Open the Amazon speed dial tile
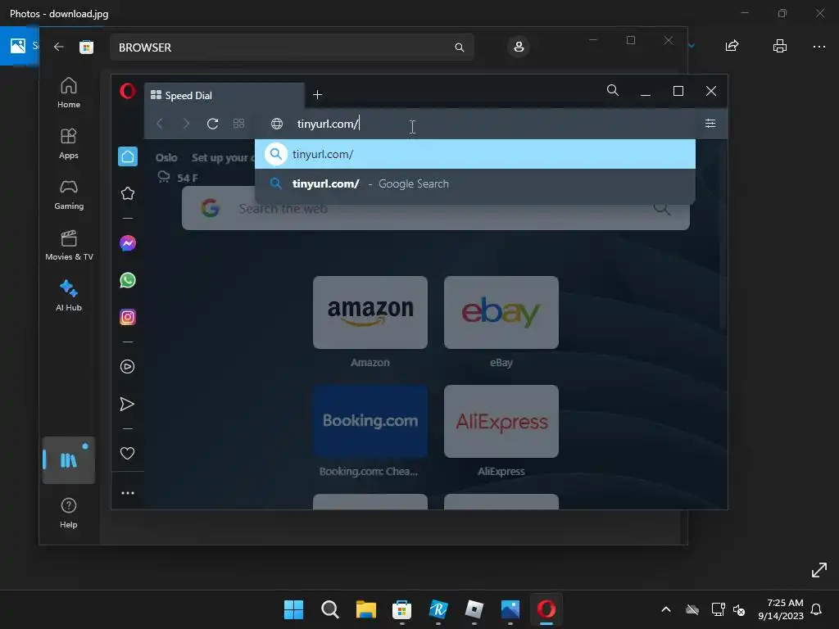Viewport: 839px width, 629px height. [370, 312]
